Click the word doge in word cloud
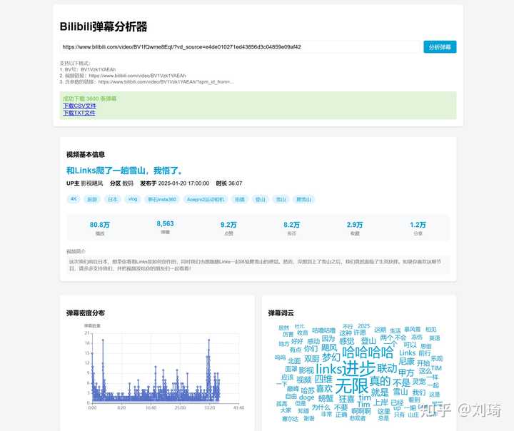The image size is (514, 431). coord(307,397)
